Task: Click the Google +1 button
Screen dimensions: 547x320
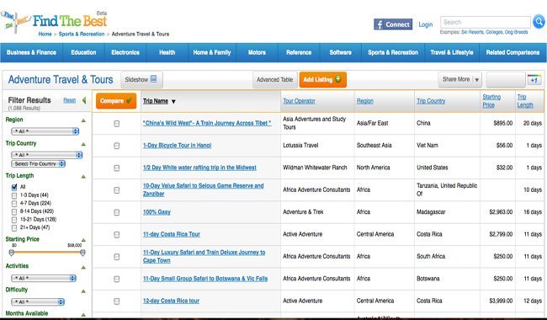Action: click(x=534, y=80)
